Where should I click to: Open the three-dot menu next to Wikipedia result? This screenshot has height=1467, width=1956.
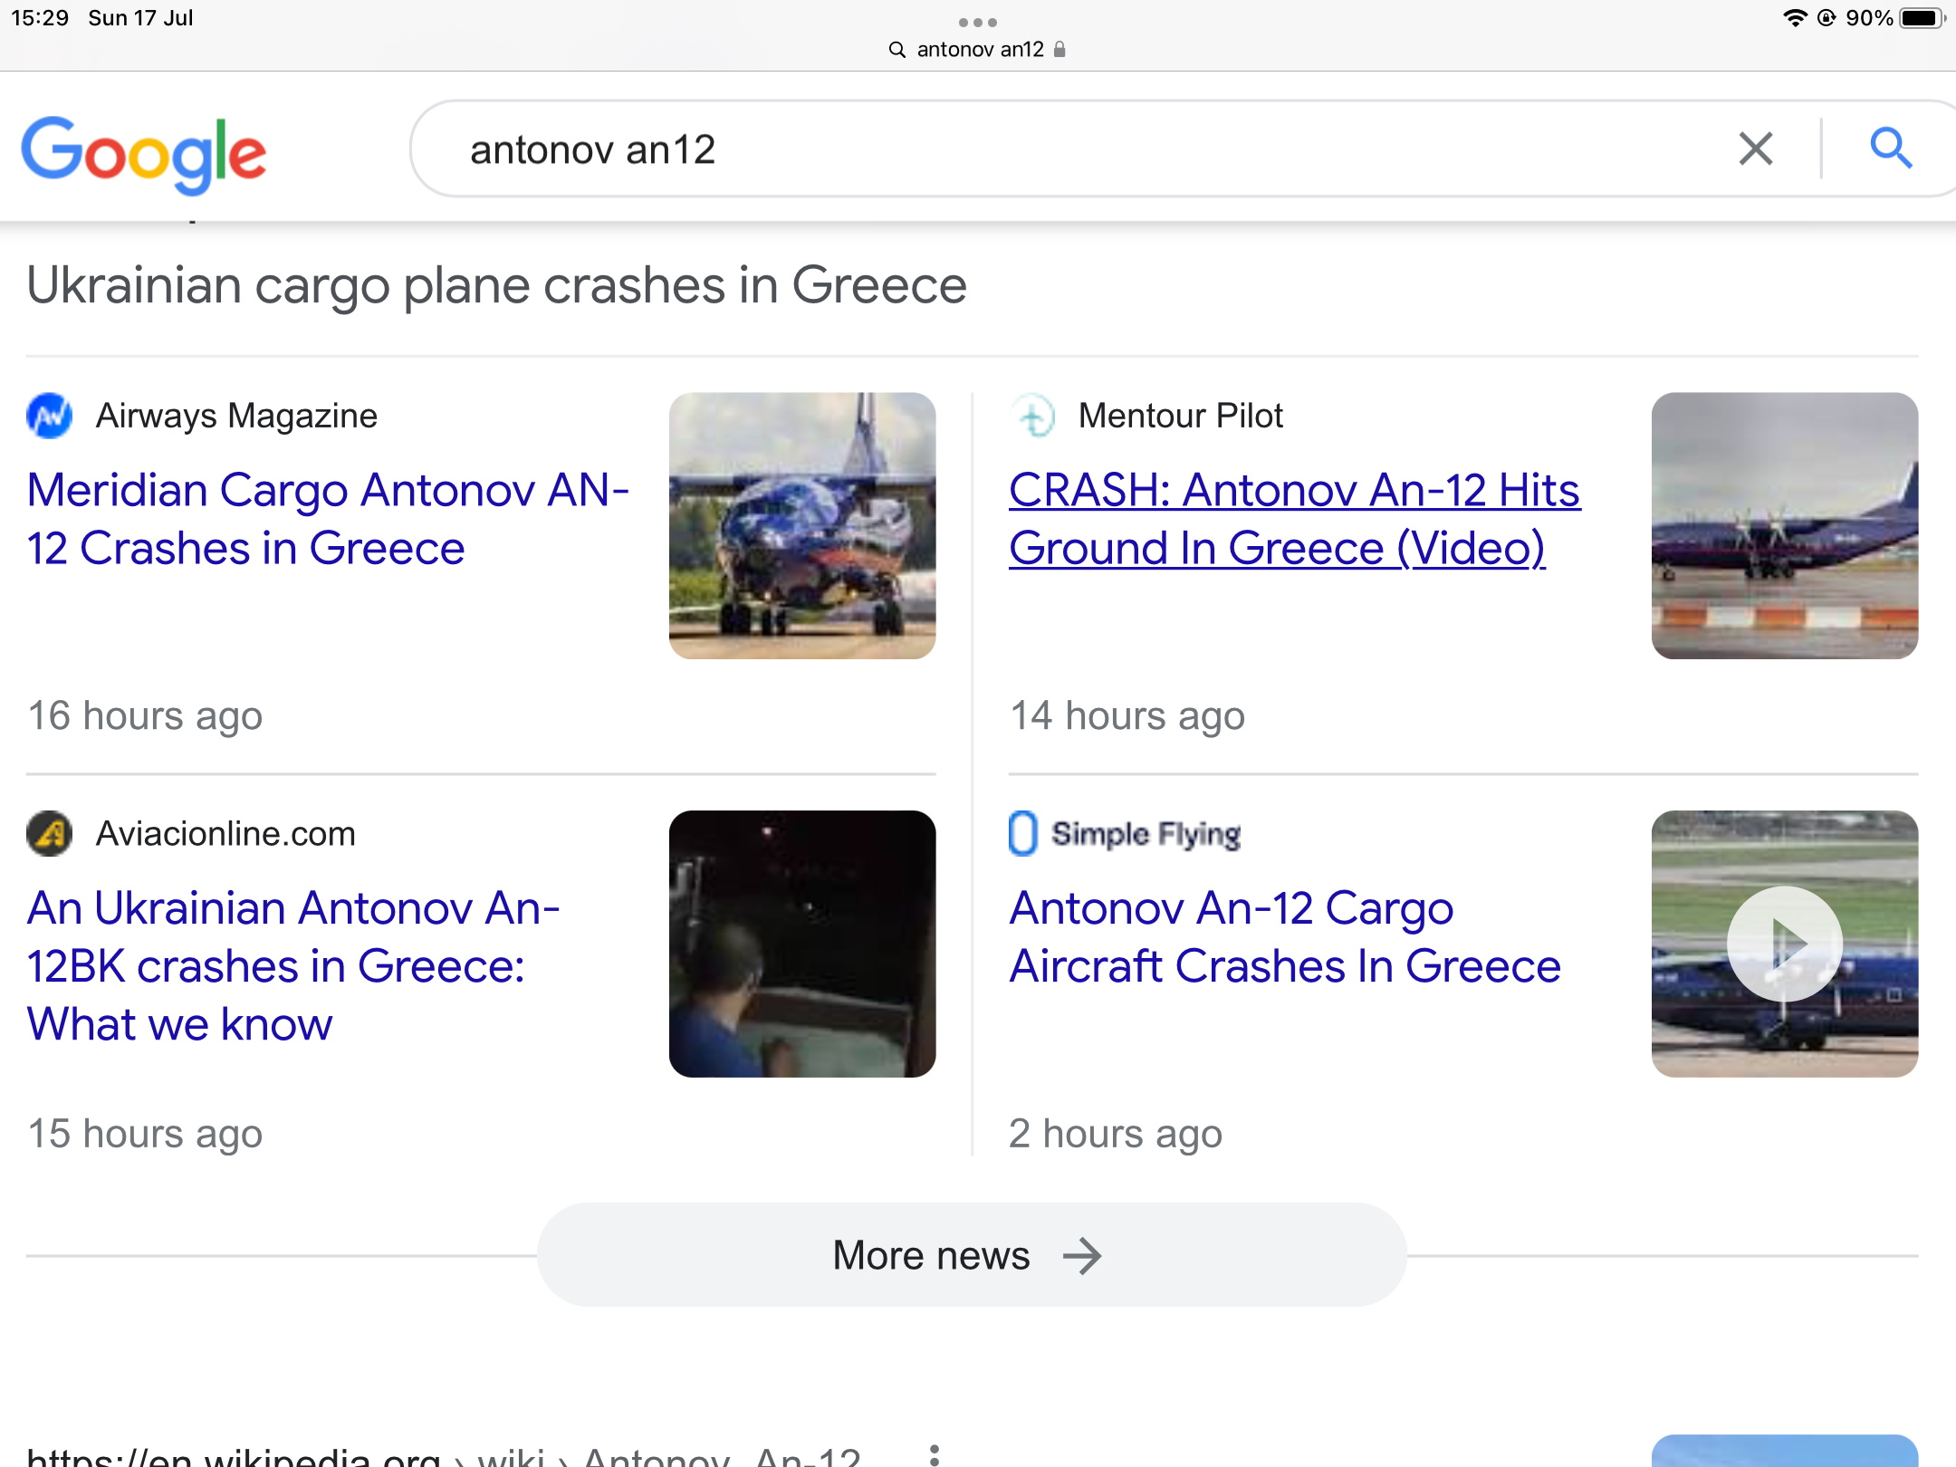coord(935,1454)
